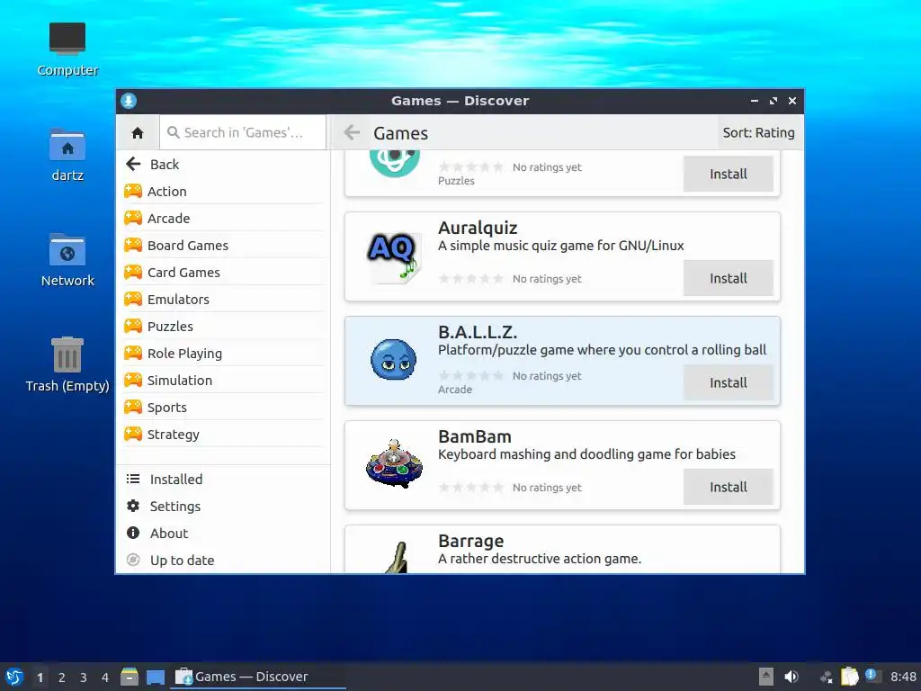Switch to workspace 3
Image resolution: width=921 pixels, height=691 pixels.
84,678
